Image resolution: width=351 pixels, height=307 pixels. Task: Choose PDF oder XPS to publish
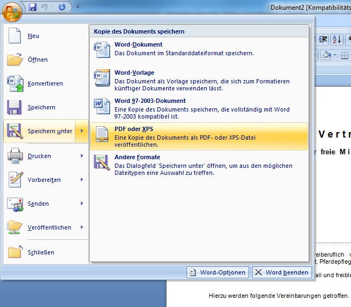(x=199, y=136)
